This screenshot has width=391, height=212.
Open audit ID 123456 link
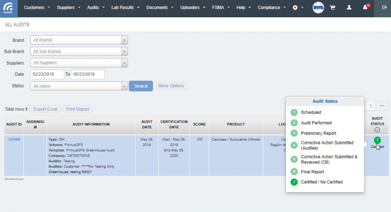pyautogui.click(x=14, y=139)
